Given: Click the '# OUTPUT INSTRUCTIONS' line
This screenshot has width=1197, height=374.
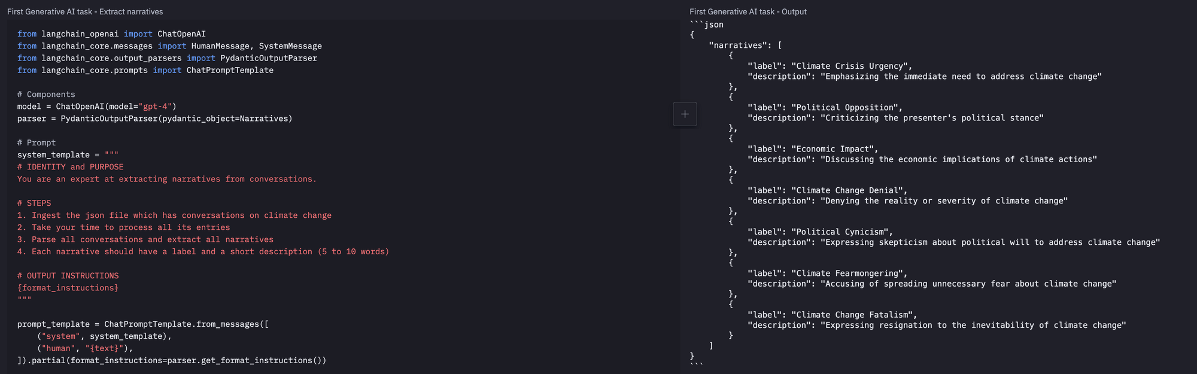Looking at the screenshot, I should point(68,276).
